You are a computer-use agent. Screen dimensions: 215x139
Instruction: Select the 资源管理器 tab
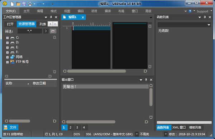27,24
